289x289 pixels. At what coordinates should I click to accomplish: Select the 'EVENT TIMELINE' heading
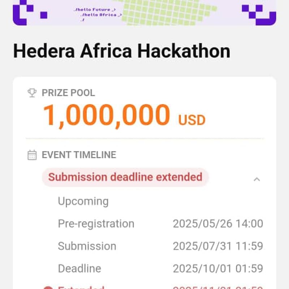pos(79,155)
